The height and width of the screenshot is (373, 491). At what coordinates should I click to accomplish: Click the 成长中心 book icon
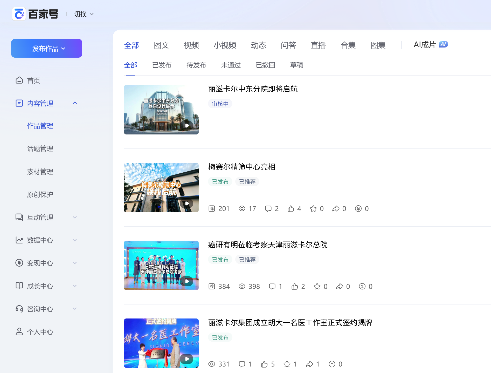[x=19, y=286]
